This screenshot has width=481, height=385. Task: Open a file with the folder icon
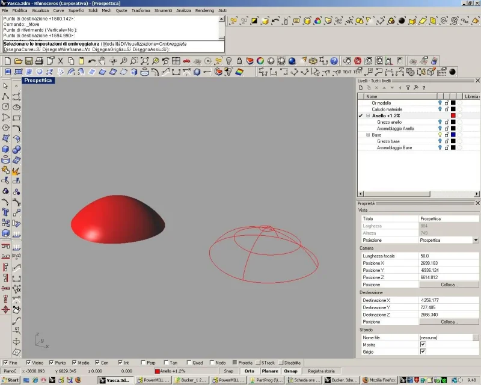[x=18, y=61]
